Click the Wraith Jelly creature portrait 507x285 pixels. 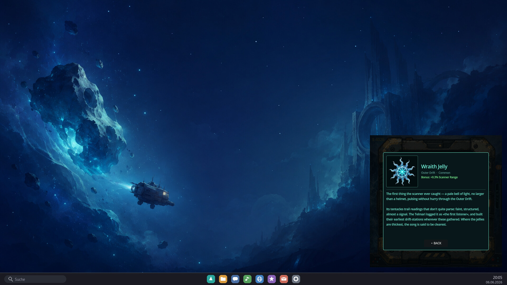(x=402, y=171)
